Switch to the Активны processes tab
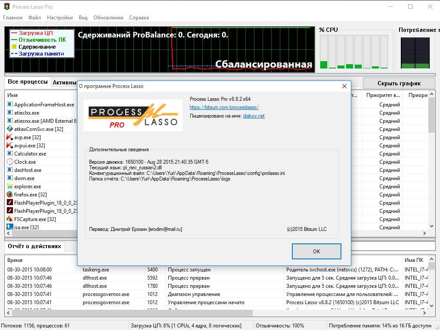 [x=65, y=83]
